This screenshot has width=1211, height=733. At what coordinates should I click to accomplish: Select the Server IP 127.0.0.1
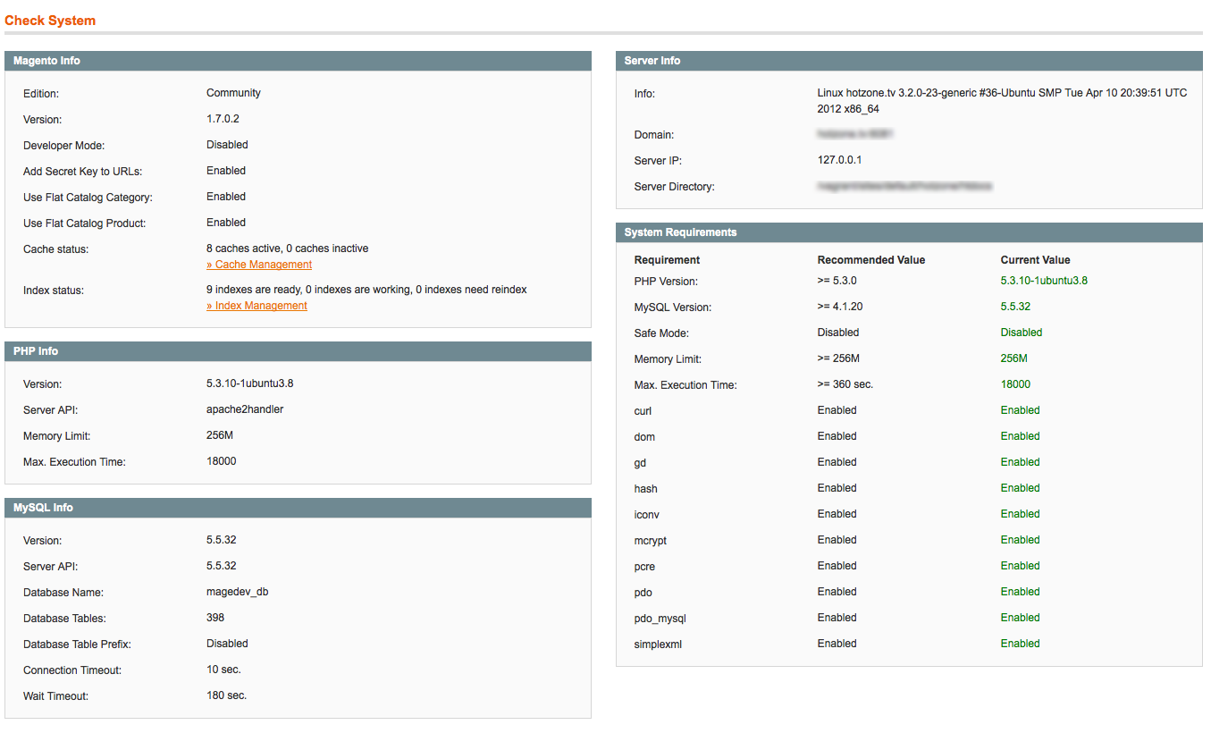click(x=839, y=160)
